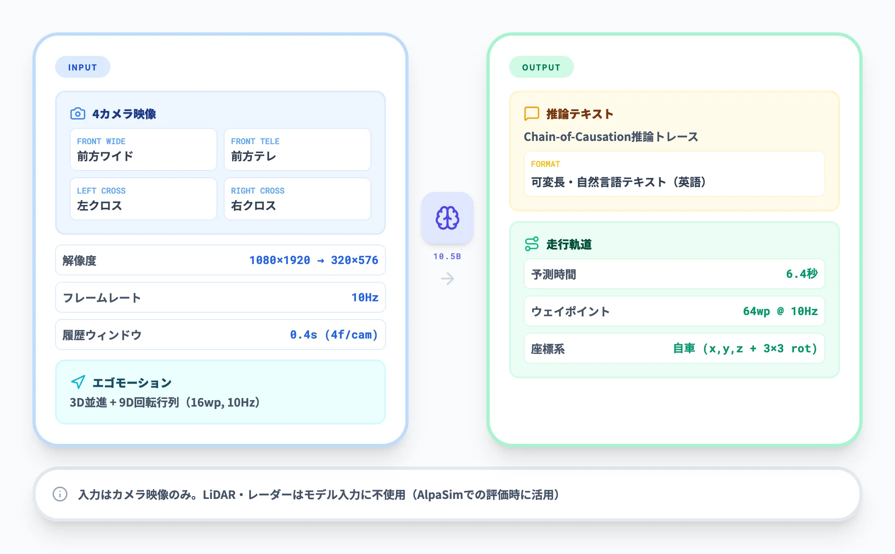The image size is (895, 554).
Task: Click the FORMAT tag in the yellow box
Action: click(546, 164)
